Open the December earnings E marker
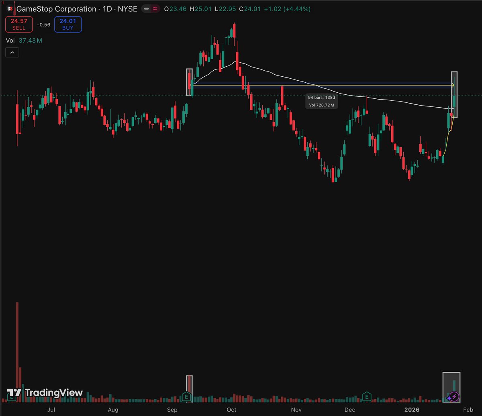 click(366, 397)
